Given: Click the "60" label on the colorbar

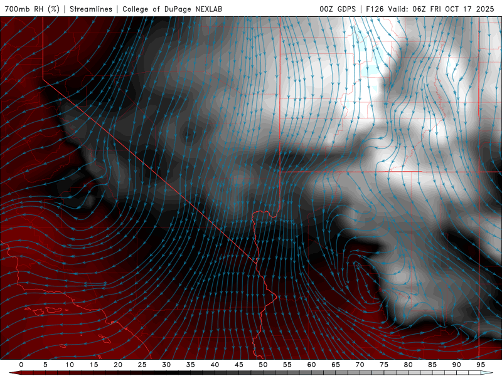Looking at the screenshot, I should (311, 365).
